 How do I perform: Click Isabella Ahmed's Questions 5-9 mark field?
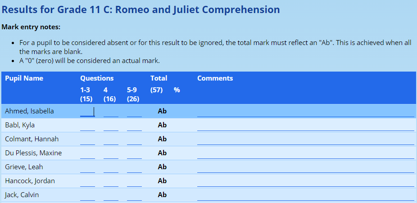point(134,112)
